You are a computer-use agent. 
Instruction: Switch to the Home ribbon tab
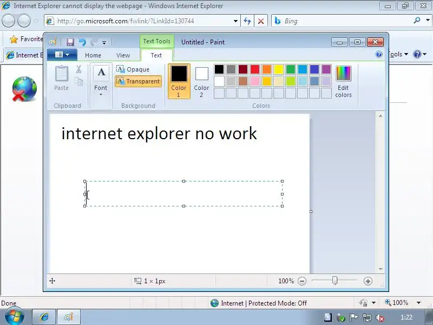[x=93, y=55]
